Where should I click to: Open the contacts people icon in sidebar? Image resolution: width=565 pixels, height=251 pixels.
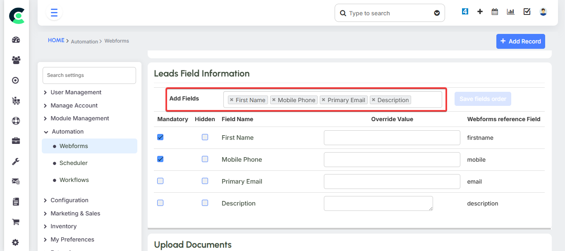[x=16, y=60]
